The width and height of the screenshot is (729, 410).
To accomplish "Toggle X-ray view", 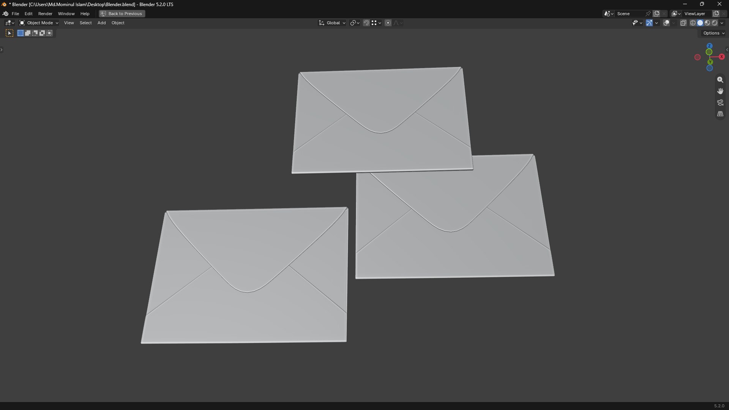I will [683, 23].
